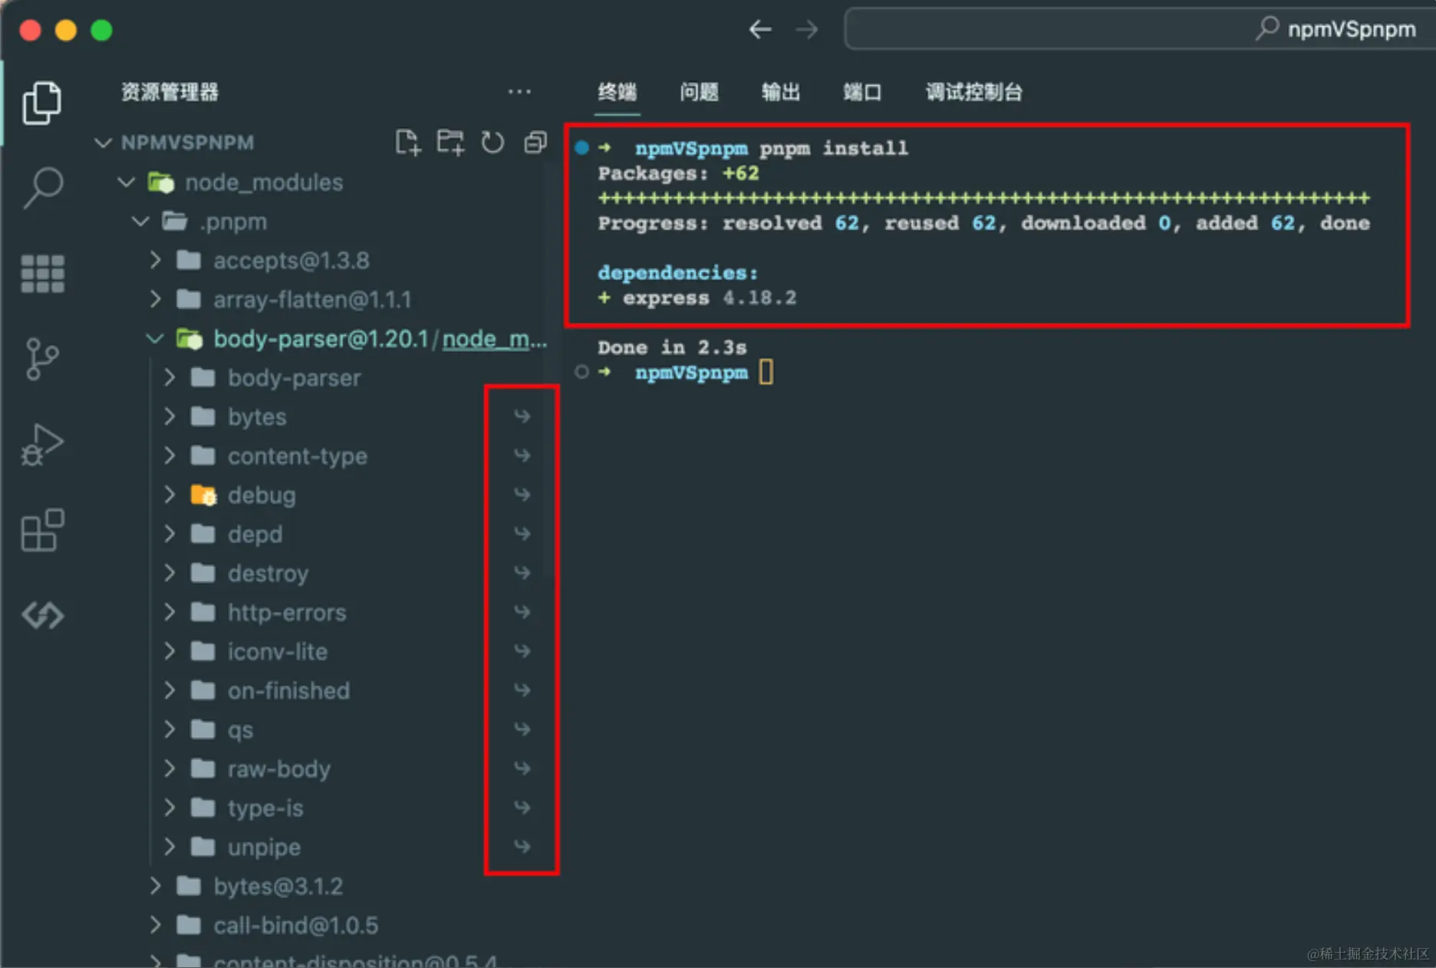Viewport: 1436px width, 968px height.
Task: Collapse the node_modules folder chevron
Action: pyautogui.click(x=127, y=182)
